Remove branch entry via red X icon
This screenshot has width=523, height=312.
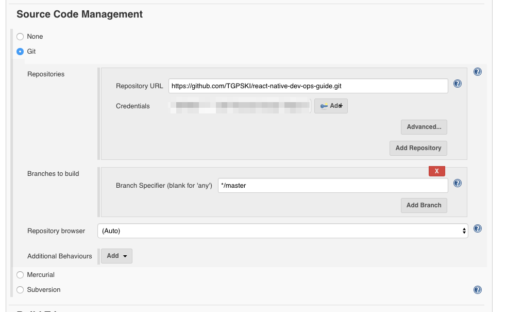[x=436, y=171]
